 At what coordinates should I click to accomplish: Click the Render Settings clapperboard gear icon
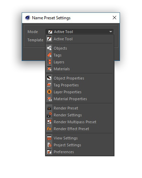point(49,115)
